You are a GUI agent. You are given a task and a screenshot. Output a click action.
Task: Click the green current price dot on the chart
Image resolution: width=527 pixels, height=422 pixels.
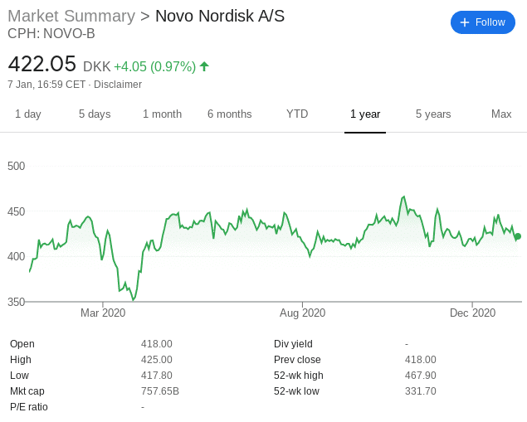(518, 236)
